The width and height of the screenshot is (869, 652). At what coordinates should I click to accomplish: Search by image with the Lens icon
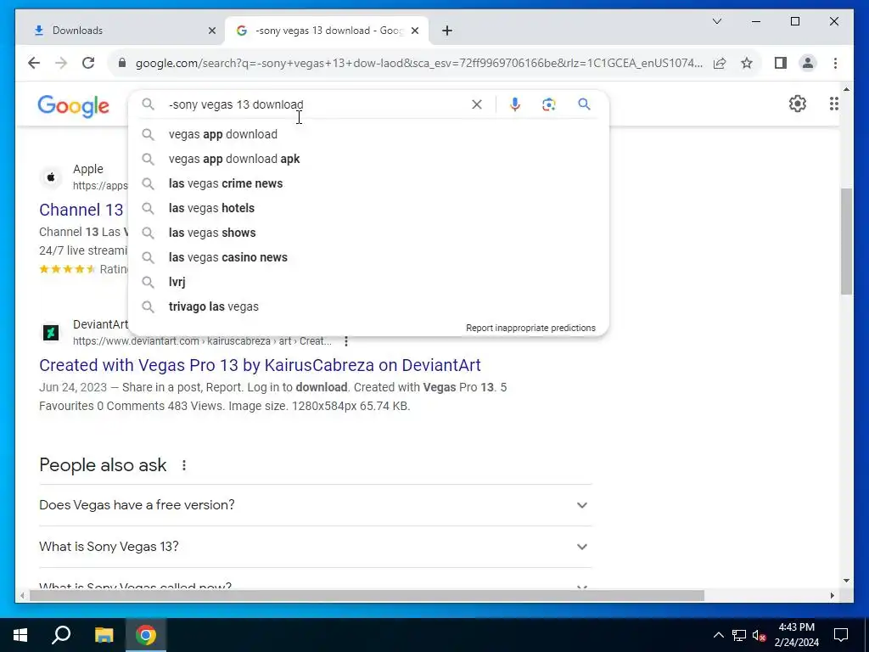pos(549,104)
